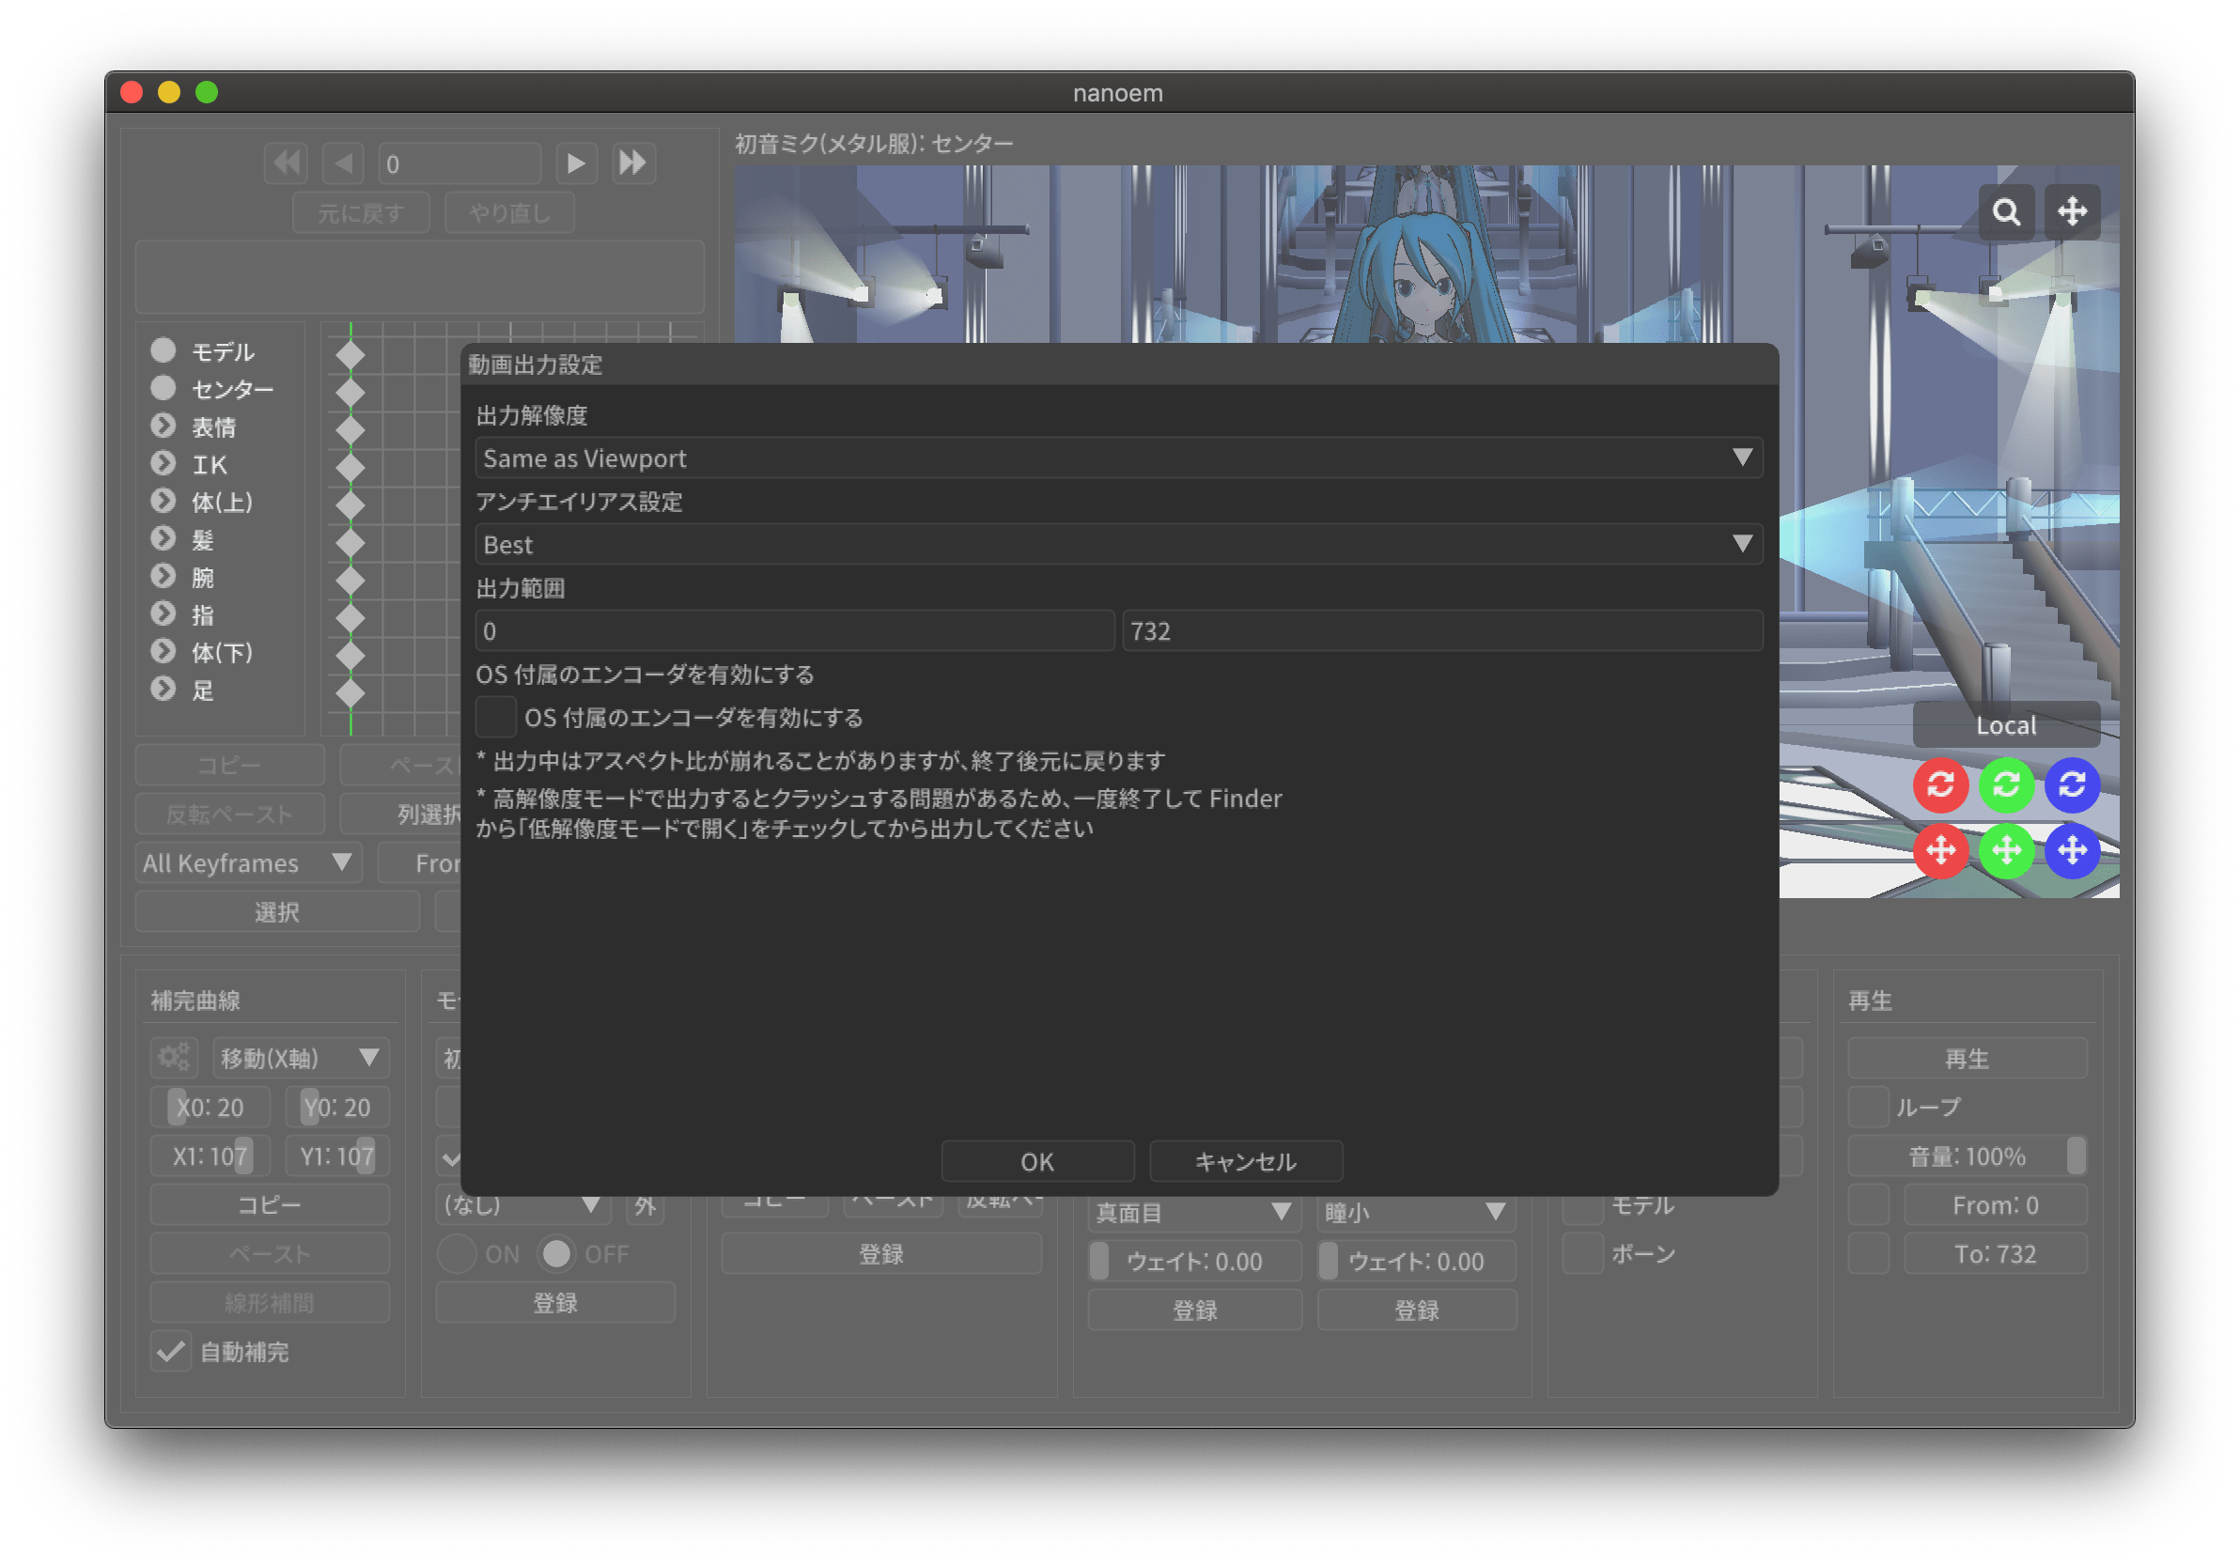Image resolution: width=2240 pixels, height=1567 pixels.
Task: Click the white move-camera arrows icon
Action: point(2071,211)
